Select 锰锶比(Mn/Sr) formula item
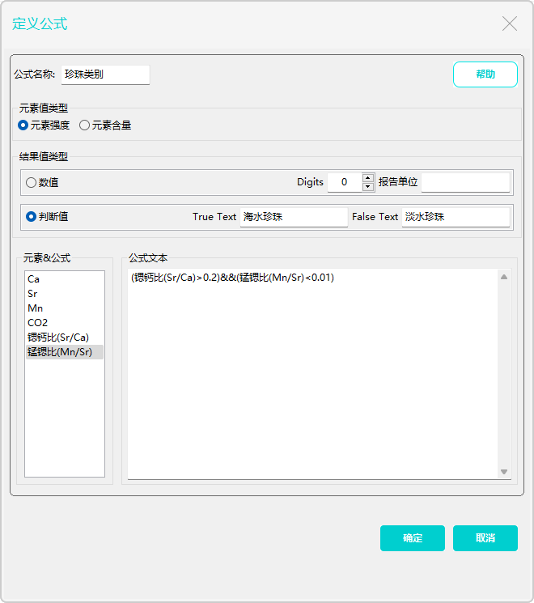The image size is (534, 603). 65,352
